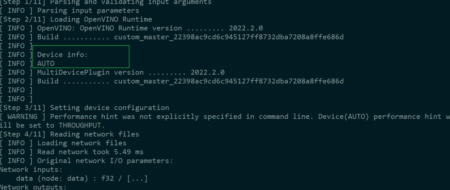This screenshot has height=190, width=450.
Task: Click the word THROUGHPUT in the warning
Action: [80, 126]
